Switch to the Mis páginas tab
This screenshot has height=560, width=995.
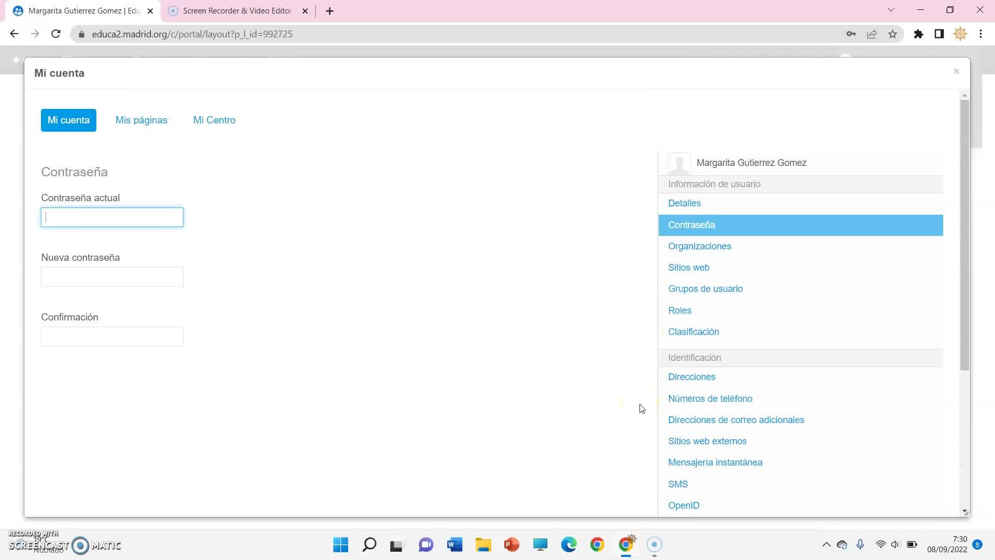coord(141,120)
